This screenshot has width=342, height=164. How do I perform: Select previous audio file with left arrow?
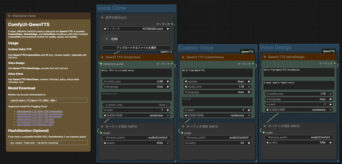104,29
